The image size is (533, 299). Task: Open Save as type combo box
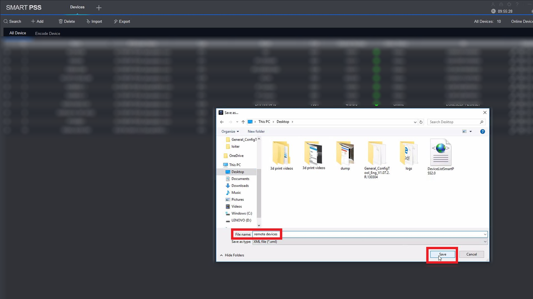point(370,242)
